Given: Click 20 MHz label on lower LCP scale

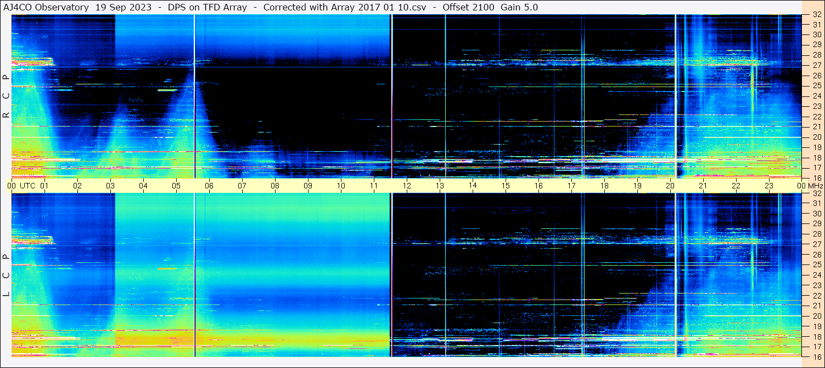Looking at the screenshot, I should 816,316.
